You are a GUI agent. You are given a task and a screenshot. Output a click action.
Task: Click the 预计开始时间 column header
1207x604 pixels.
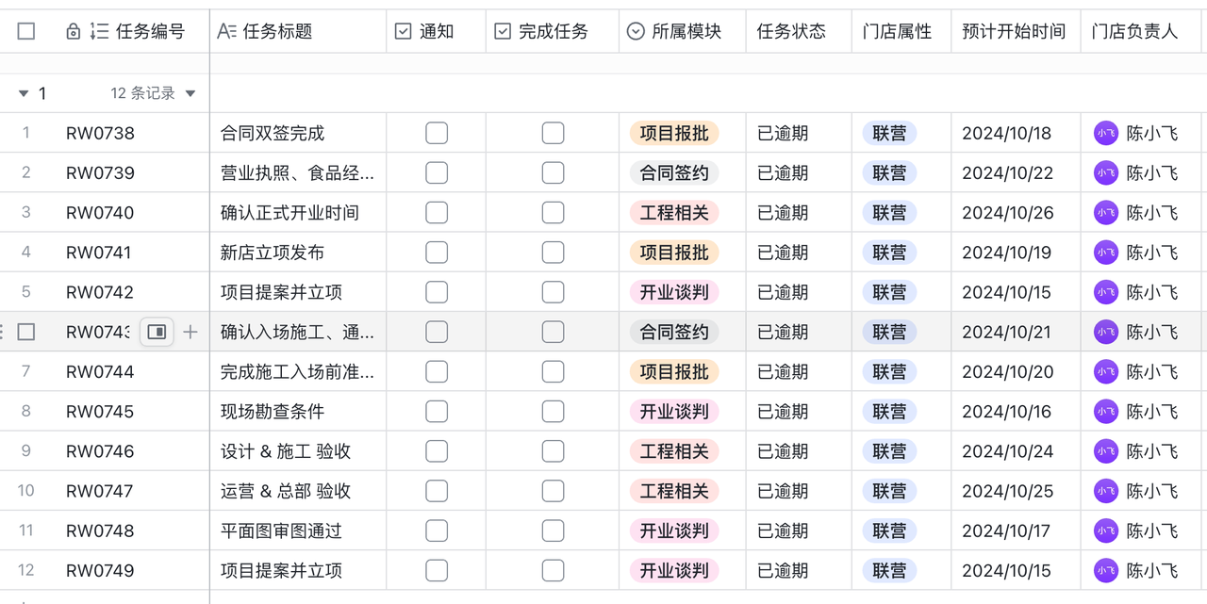point(1014,32)
